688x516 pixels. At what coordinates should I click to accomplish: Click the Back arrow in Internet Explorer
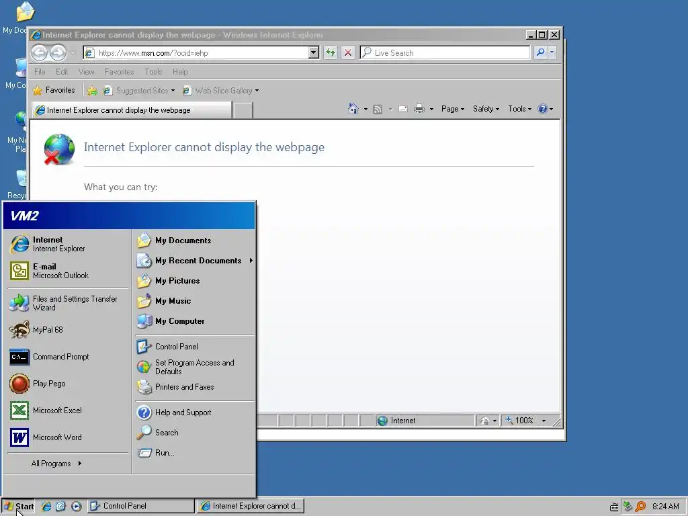[x=39, y=52]
